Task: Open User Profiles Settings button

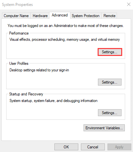Action: (110, 82)
